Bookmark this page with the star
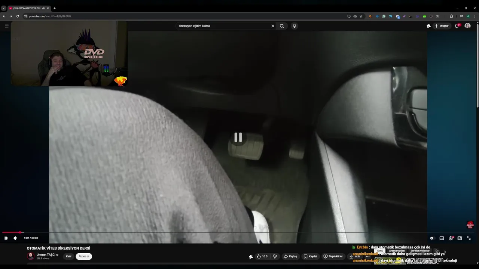The image size is (479, 269). tap(361, 16)
